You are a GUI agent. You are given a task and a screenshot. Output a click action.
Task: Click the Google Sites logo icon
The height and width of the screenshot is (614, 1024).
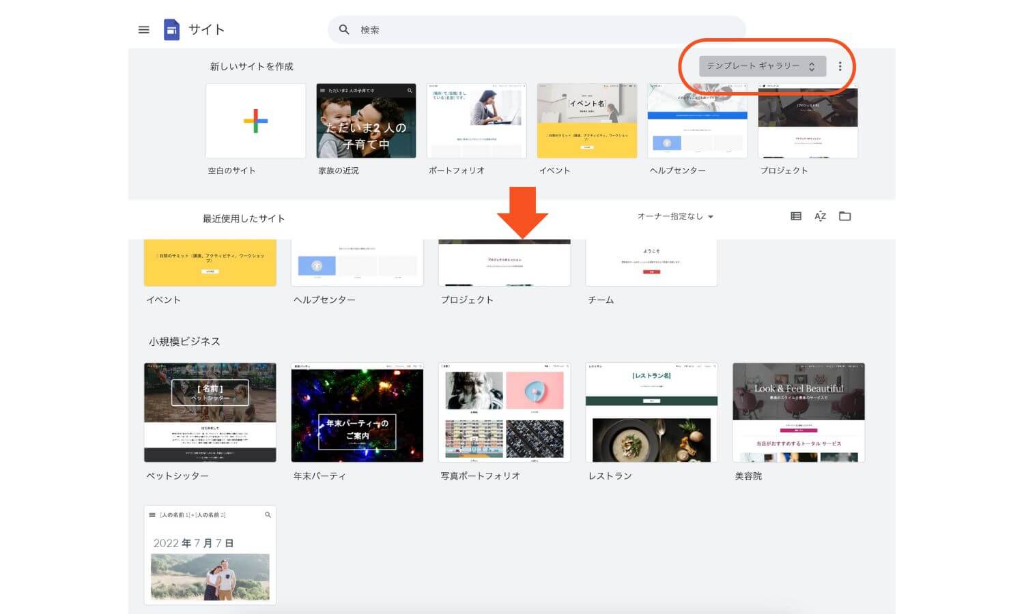[171, 30]
